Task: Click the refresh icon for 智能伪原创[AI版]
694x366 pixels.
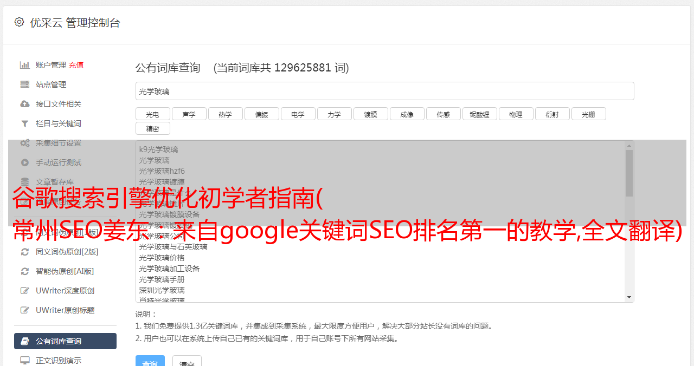Action: pos(25,271)
